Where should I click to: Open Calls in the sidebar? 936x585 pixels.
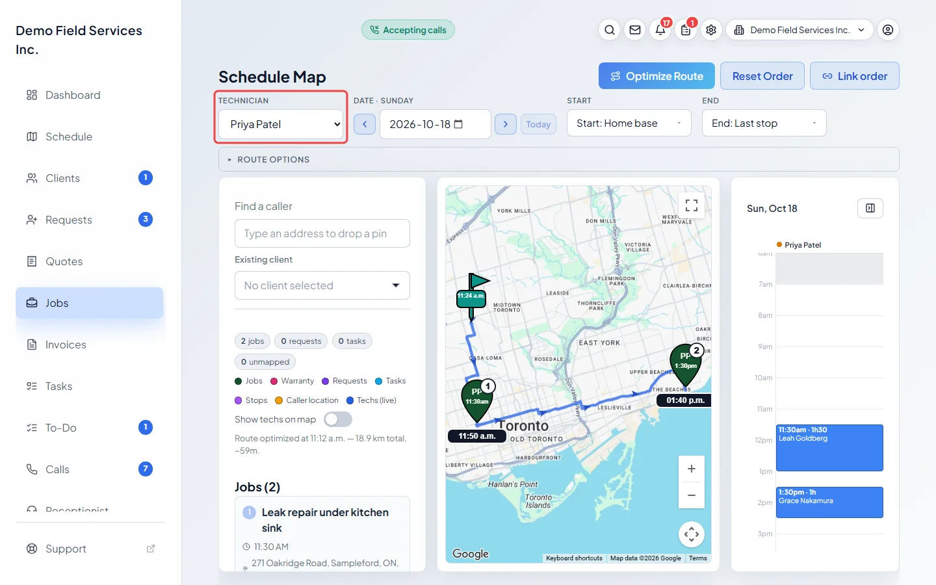[x=90, y=469]
